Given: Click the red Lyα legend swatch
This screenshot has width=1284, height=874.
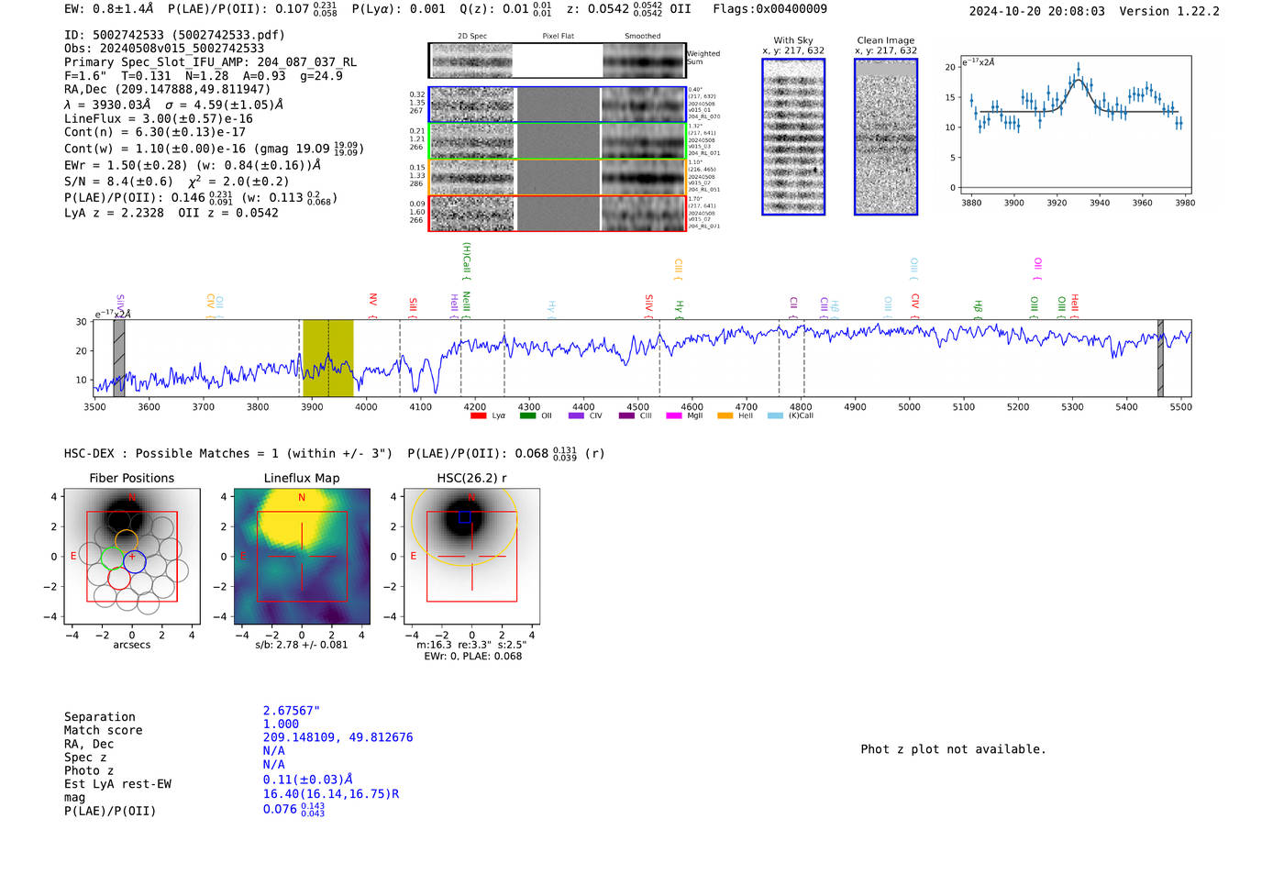Looking at the screenshot, I should (478, 416).
